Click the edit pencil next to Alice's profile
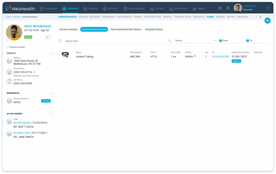The image size is (276, 174). [47, 37]
